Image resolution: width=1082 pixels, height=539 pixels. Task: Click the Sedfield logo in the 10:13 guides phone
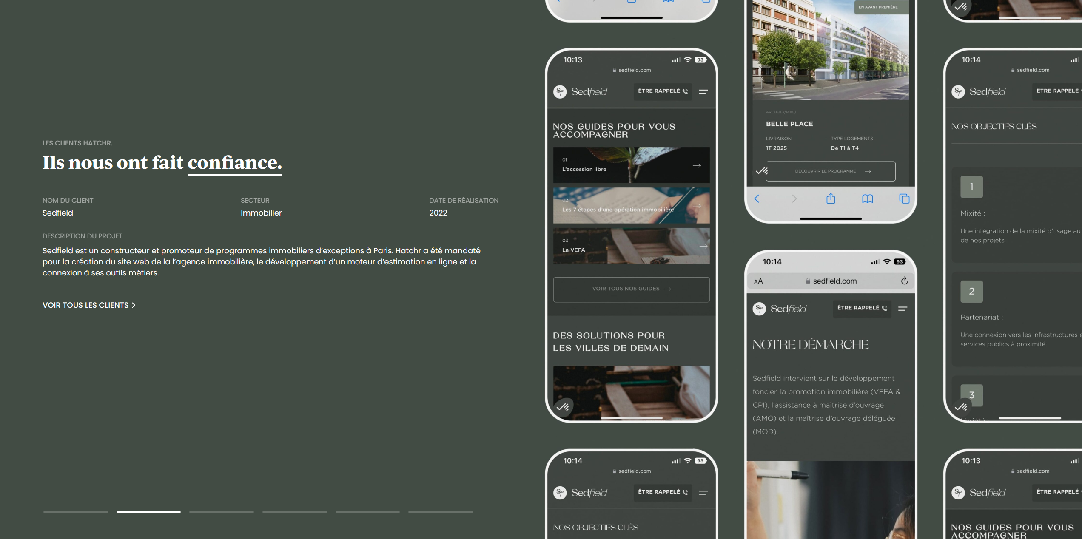click(x=581, y=91)
